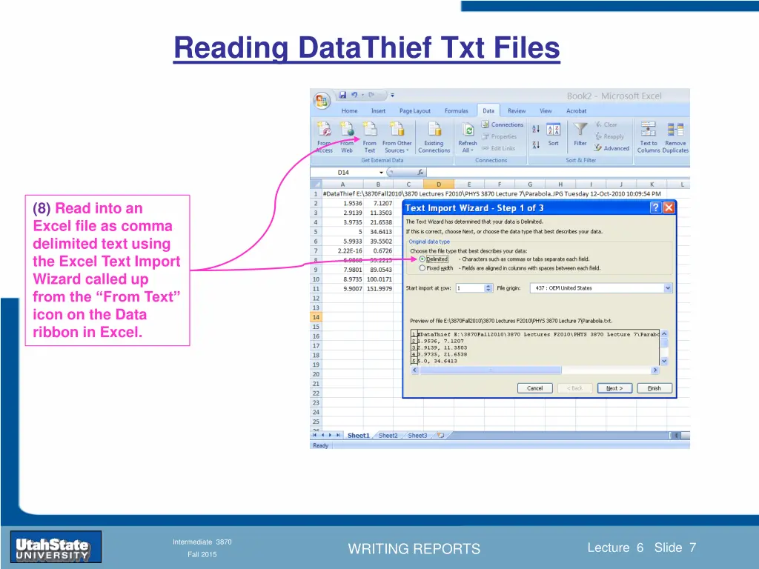The width and height of the screenshot is (759, 569).
Task: Select the Sheet3 worksheet tab
Action: 417,436
